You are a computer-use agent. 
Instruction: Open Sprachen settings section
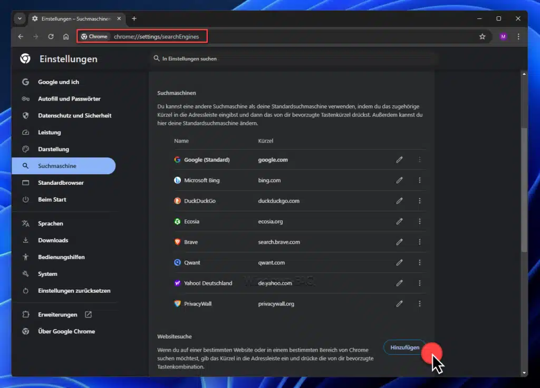click(50, 223)
